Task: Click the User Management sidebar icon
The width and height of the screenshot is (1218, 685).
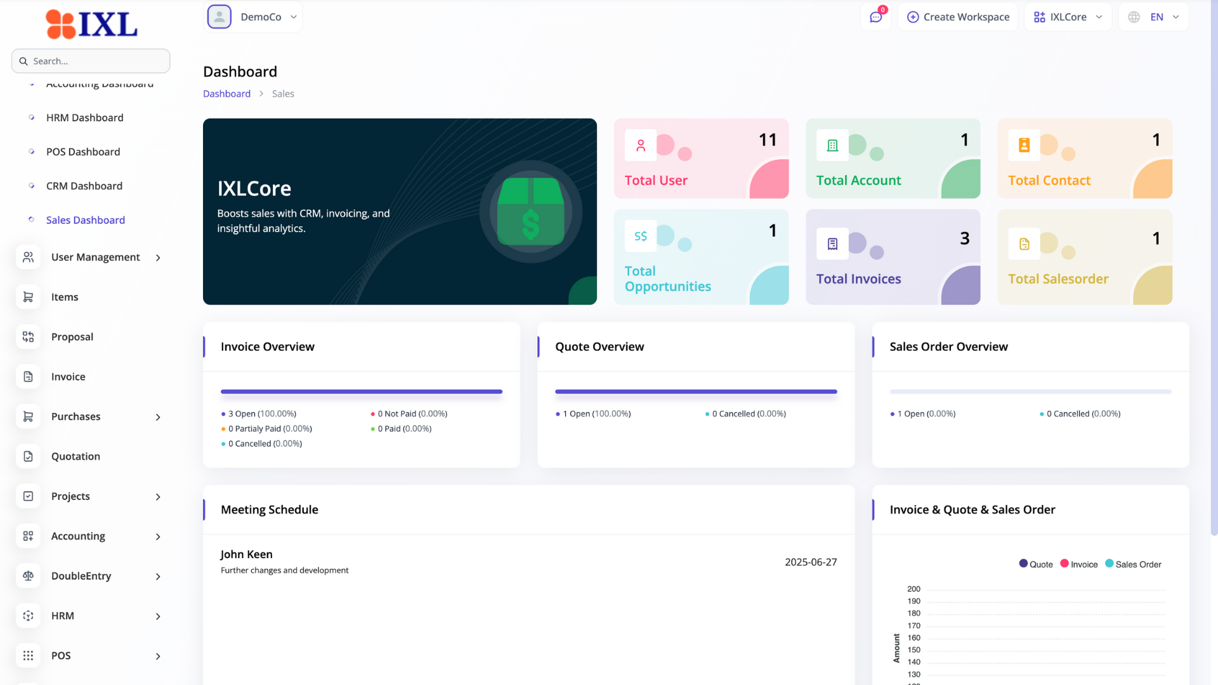Action: tap(29, 257)
